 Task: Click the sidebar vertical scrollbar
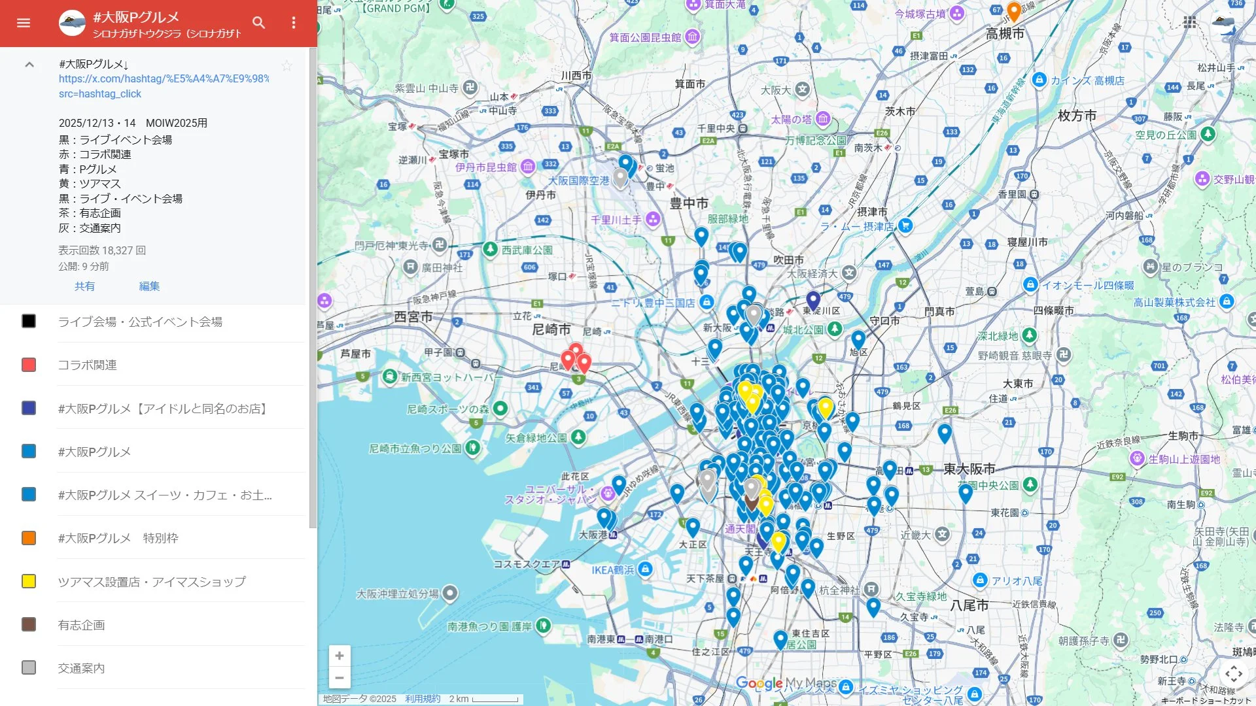point(313,288)
